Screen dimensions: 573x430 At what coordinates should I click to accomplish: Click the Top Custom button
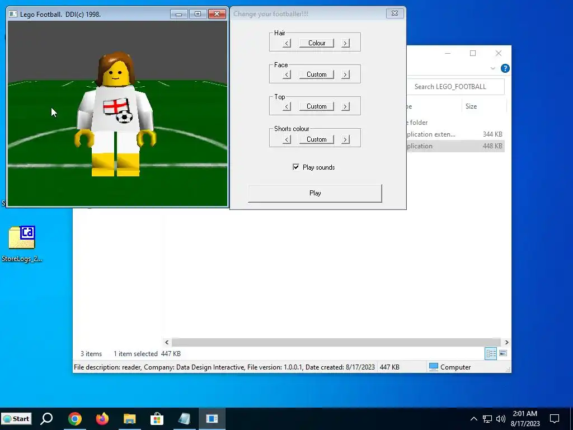pyautogui.click(x=317, y=106)
